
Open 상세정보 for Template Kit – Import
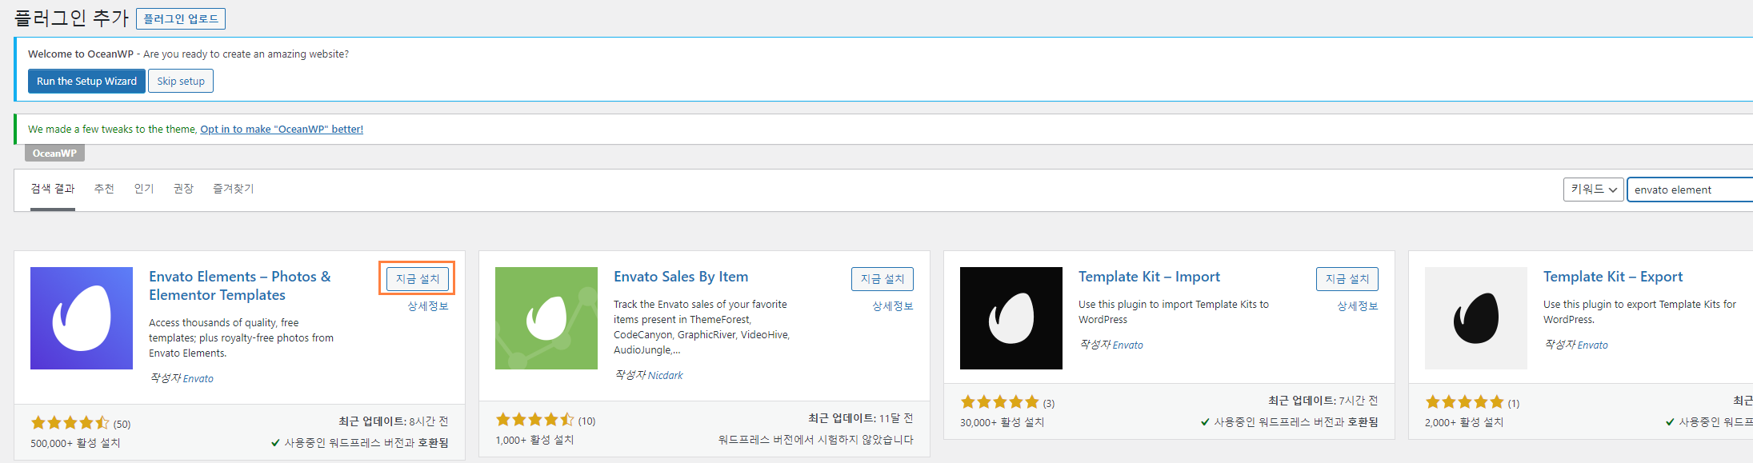(1358, 306)
